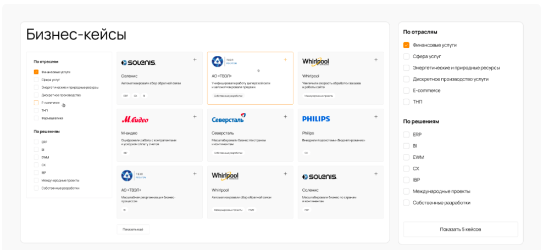Enable Собственные разработки in the right filter panel
Screen dimensions: 543x250
tap(406, 203)
